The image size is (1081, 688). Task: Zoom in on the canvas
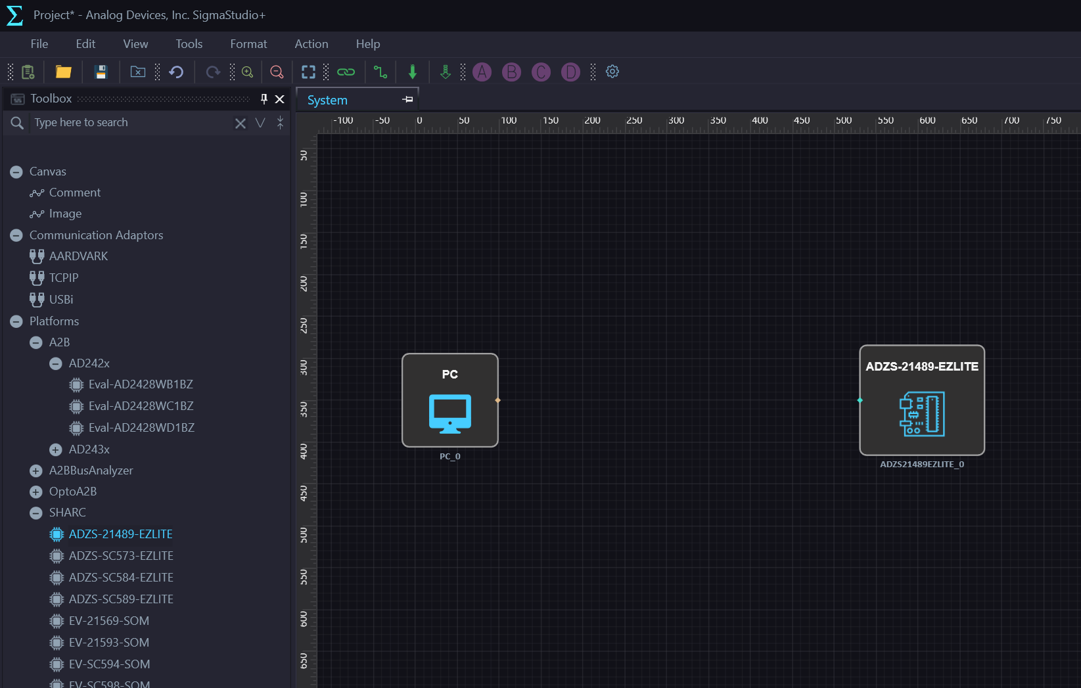point(248,72)
